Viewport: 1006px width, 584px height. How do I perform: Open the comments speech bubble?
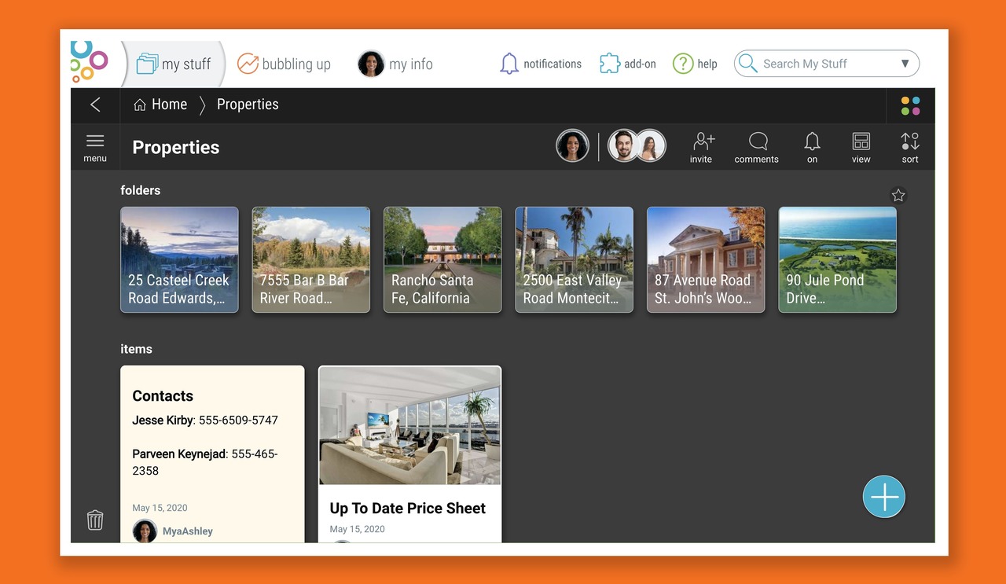point(757,148)
